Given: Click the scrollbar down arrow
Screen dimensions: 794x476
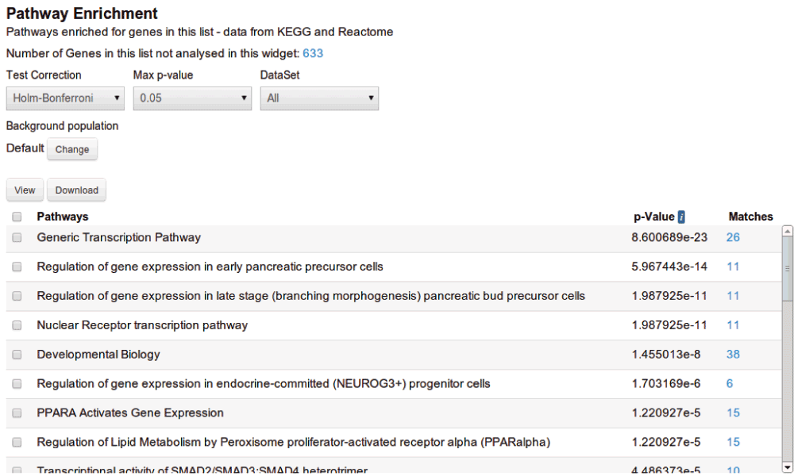Looking at the screenshot, I should tap(788, 466).
